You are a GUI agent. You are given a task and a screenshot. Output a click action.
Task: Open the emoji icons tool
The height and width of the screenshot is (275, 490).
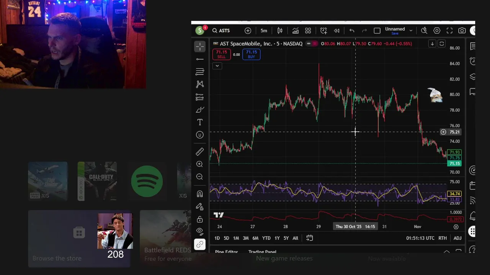[200, 135]
